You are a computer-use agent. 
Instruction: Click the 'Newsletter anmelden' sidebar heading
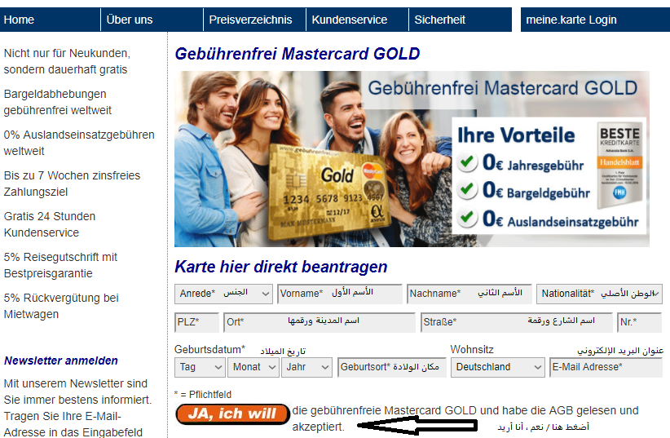(61, 361)
